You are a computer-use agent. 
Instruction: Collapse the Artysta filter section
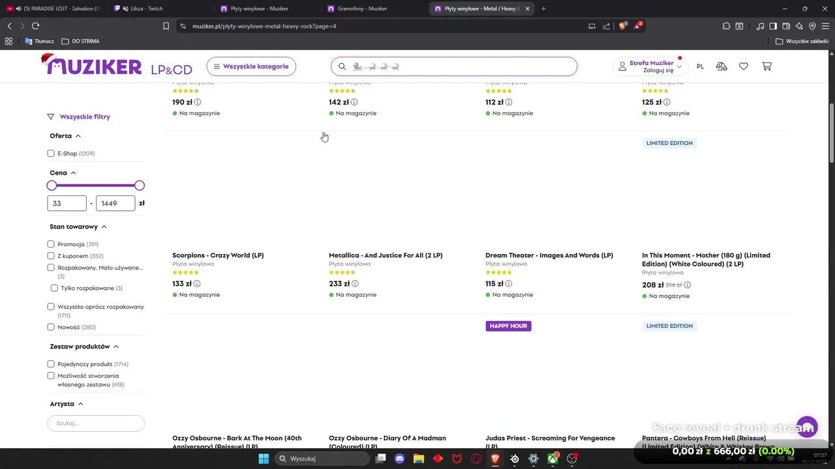click(x=67, y=404)
